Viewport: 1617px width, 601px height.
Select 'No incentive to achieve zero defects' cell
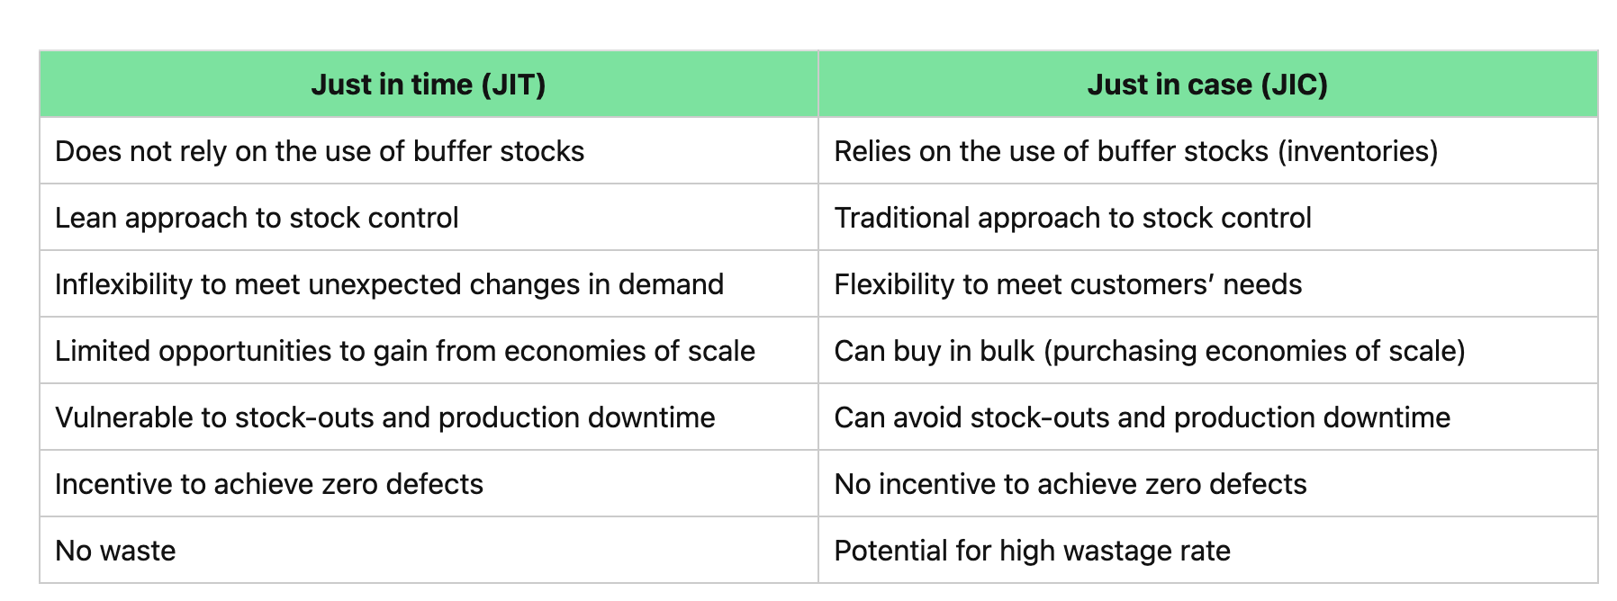[x=1070, y=484]
